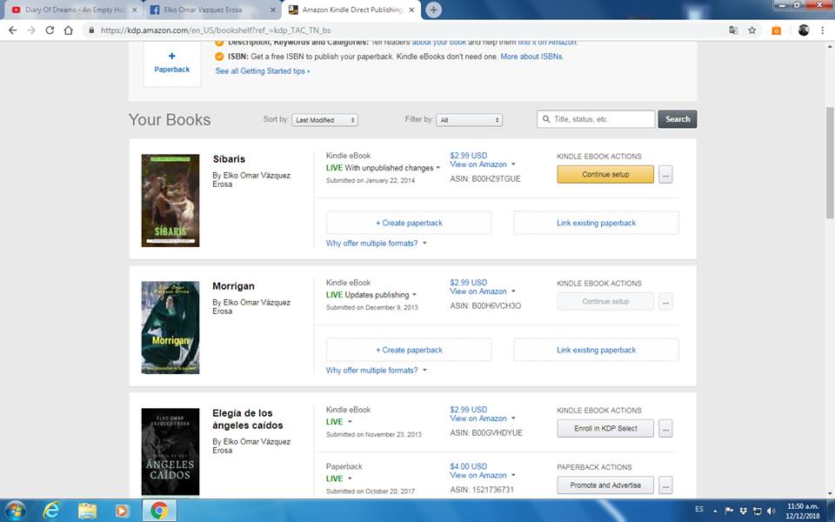Switch to the Elko Omar Vazquez Erosa Facebook tab
This screenshot has height=522, width=835.
click(x=211, y=10)
